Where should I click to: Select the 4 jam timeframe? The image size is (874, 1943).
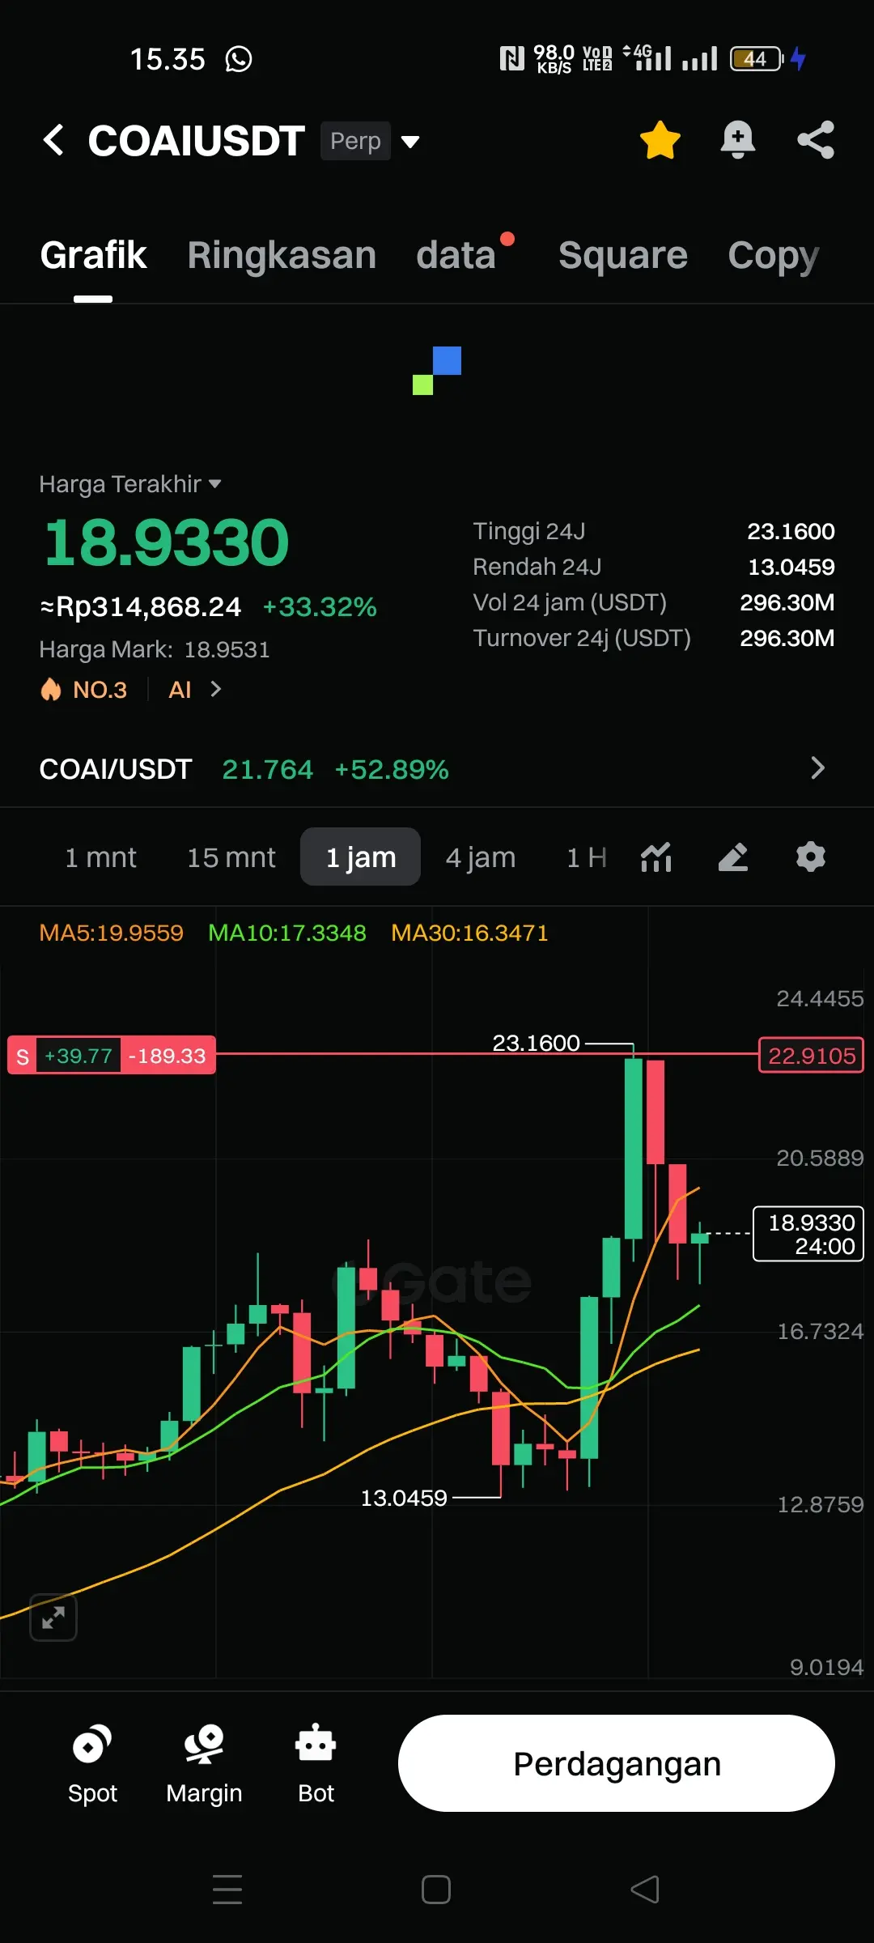pyautogui.click(x=481, y=857)
